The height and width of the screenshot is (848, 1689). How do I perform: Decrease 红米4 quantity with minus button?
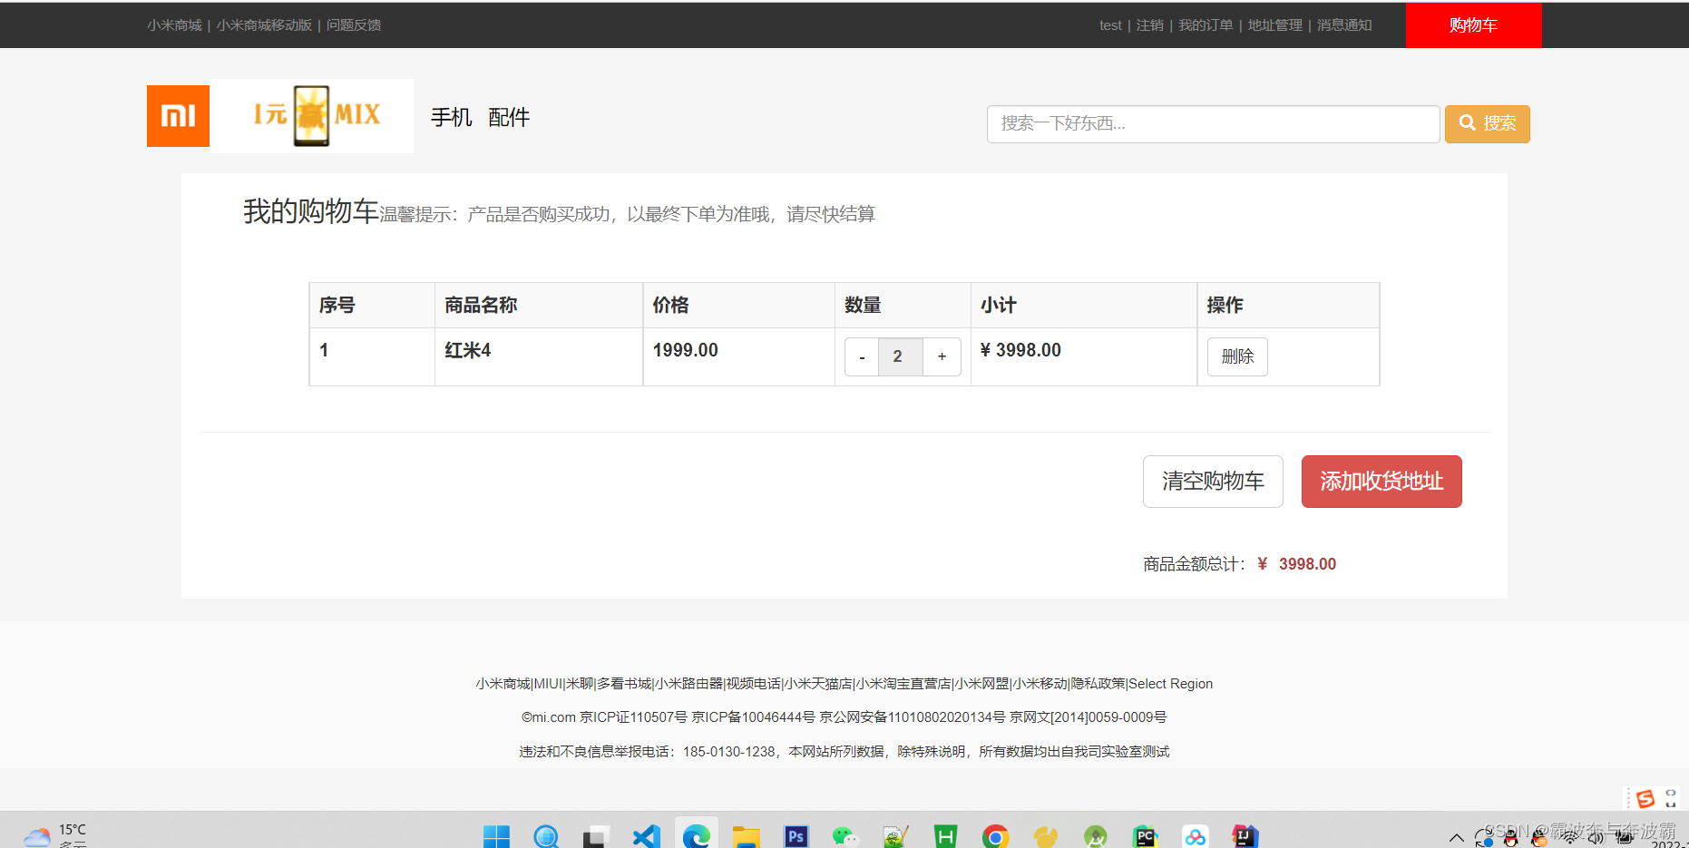pyautogui.click(x=862, y=356)
